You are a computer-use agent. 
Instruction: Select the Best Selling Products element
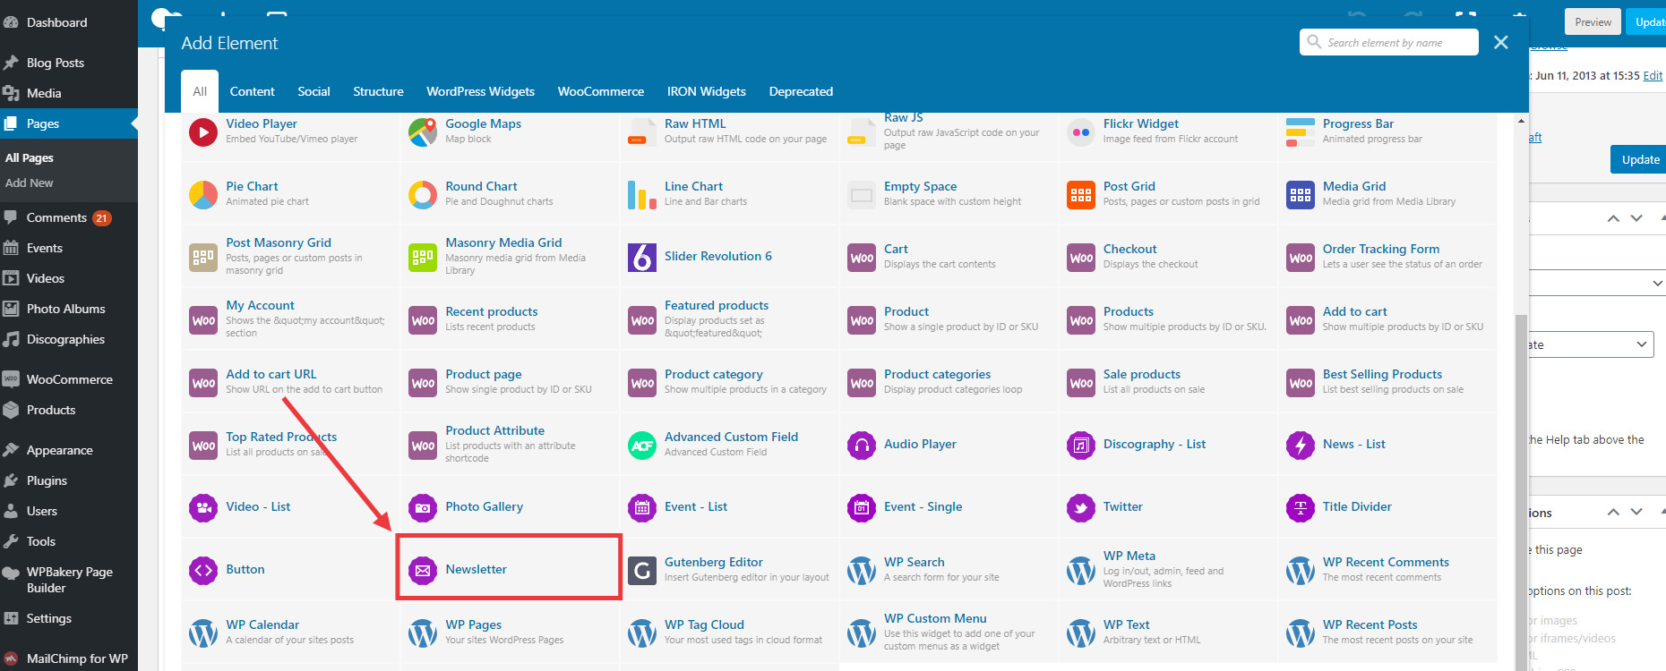point(1387,381)
